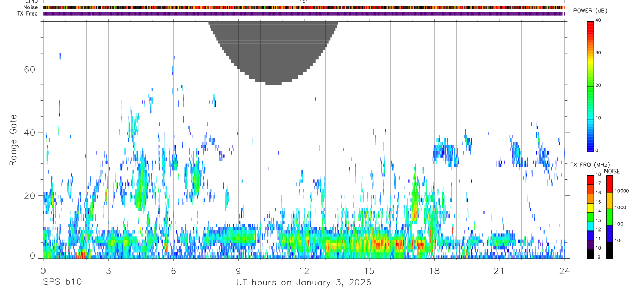Click the TX FRQ (MHz) color scale bar

(590, 217)
